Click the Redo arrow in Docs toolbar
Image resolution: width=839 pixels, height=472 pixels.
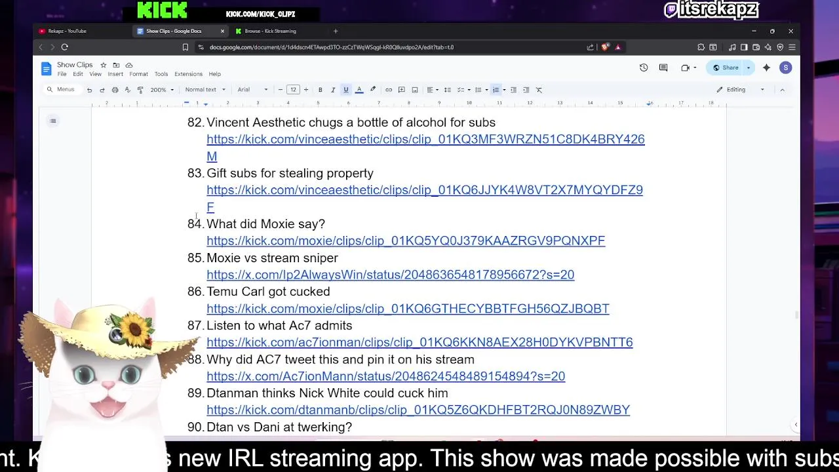click(x=102, y=90)
